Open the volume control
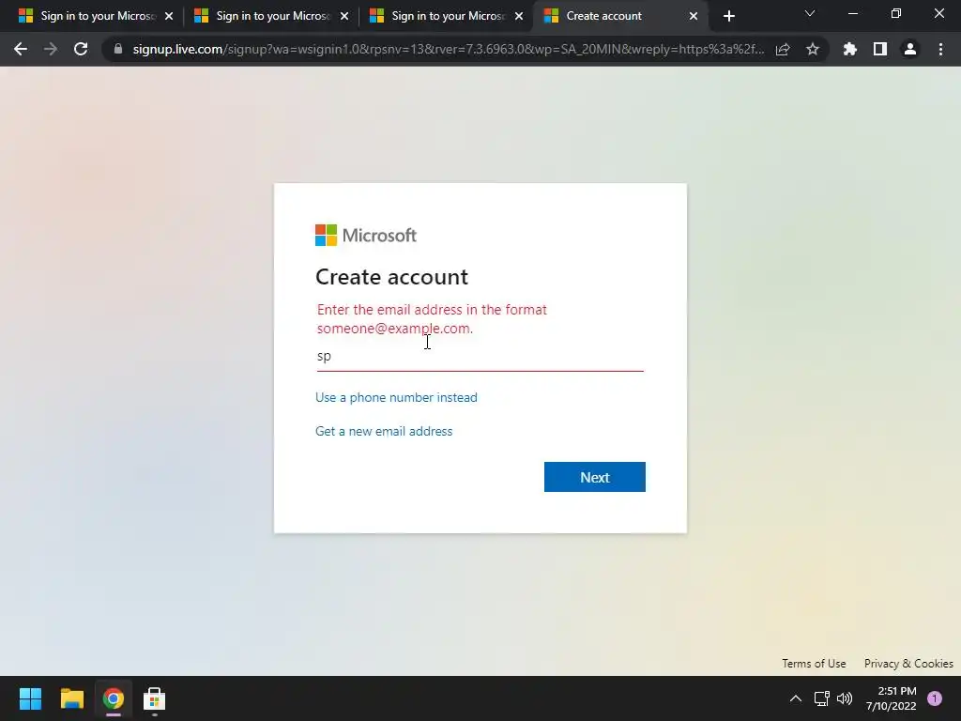Viewport: 961px width, 721px height. click(845, 698)
